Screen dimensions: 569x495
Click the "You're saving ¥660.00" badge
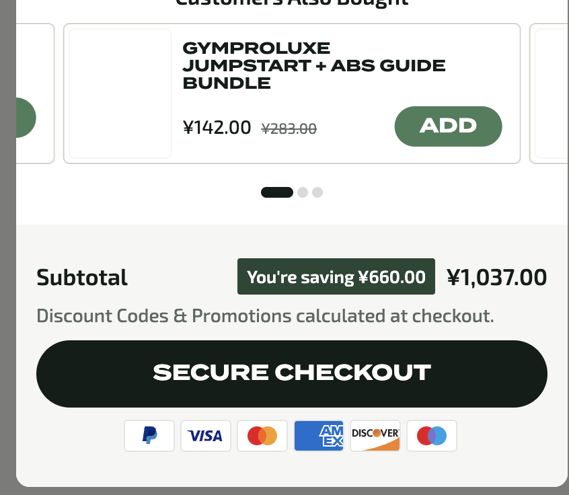click(x=336, y=277)
